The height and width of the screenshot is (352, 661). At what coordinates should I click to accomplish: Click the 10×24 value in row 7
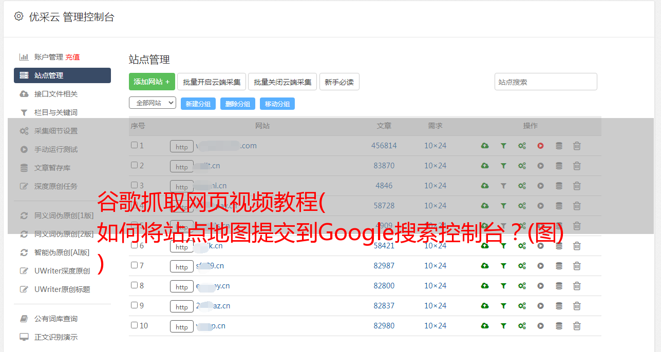pos(435,266)
